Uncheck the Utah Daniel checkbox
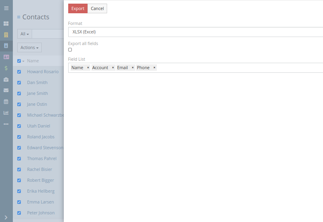This screenshot has height=222, width=323. click(x=19, y=126)
